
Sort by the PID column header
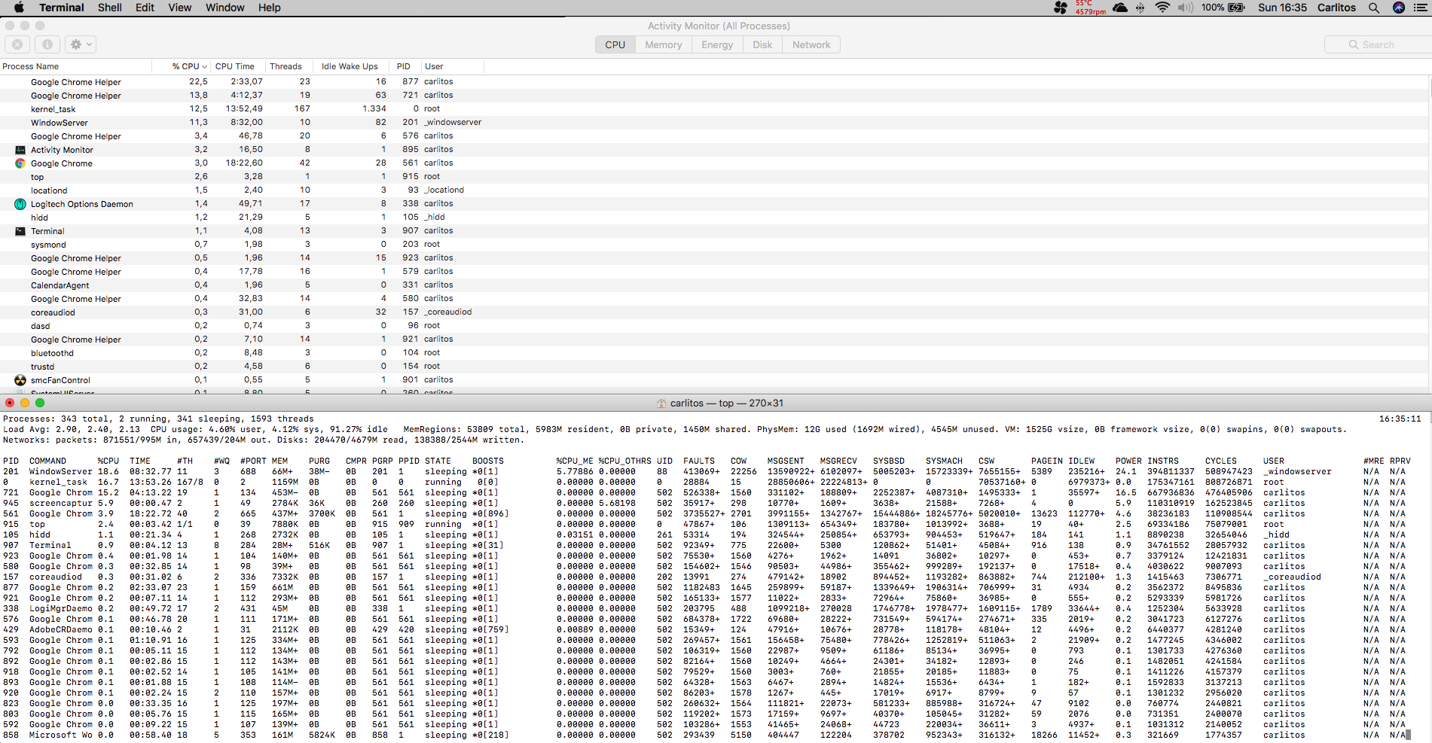coord(405,66)
